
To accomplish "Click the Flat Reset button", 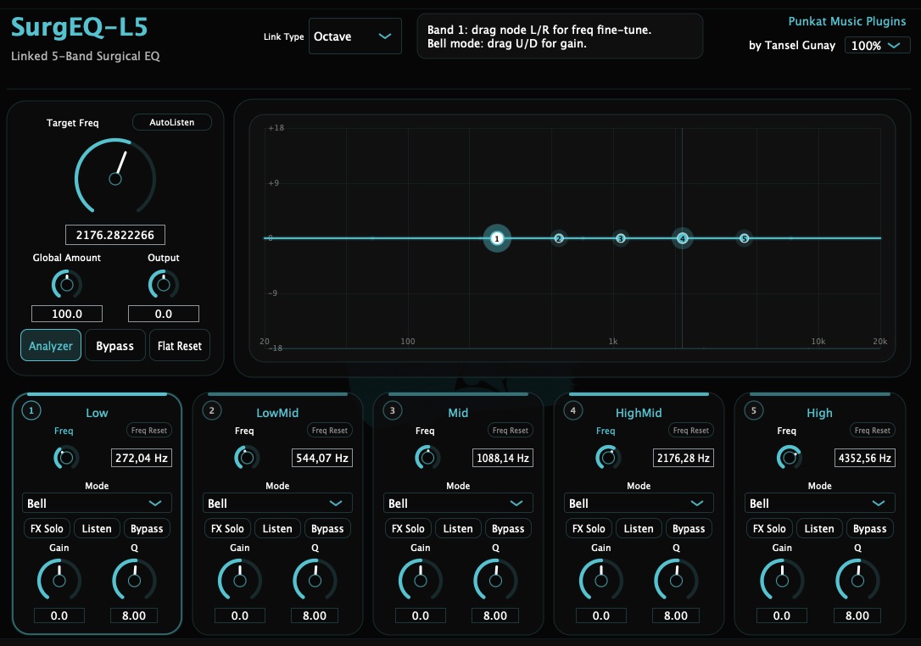I will (x=180, y=345).
